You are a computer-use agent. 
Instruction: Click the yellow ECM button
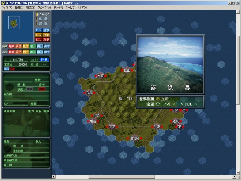pyautogui.click(x=38, y=35)
